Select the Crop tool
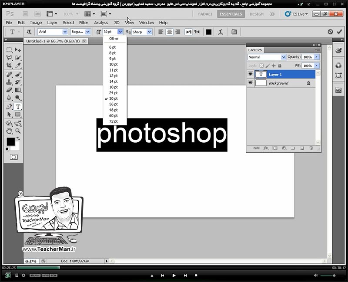This screenshot has height=282, width=348. coord(9,66)
